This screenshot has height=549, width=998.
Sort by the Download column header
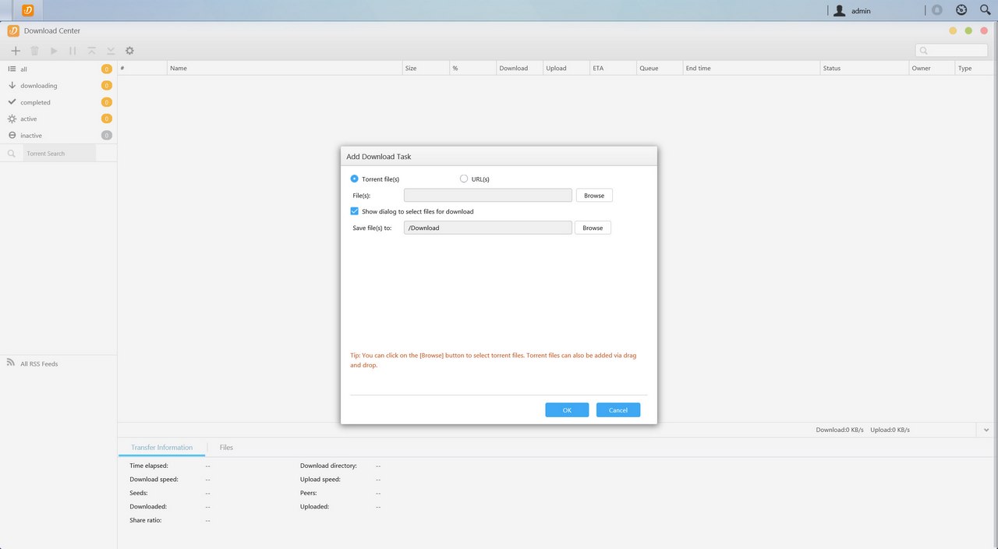[520, 68]
